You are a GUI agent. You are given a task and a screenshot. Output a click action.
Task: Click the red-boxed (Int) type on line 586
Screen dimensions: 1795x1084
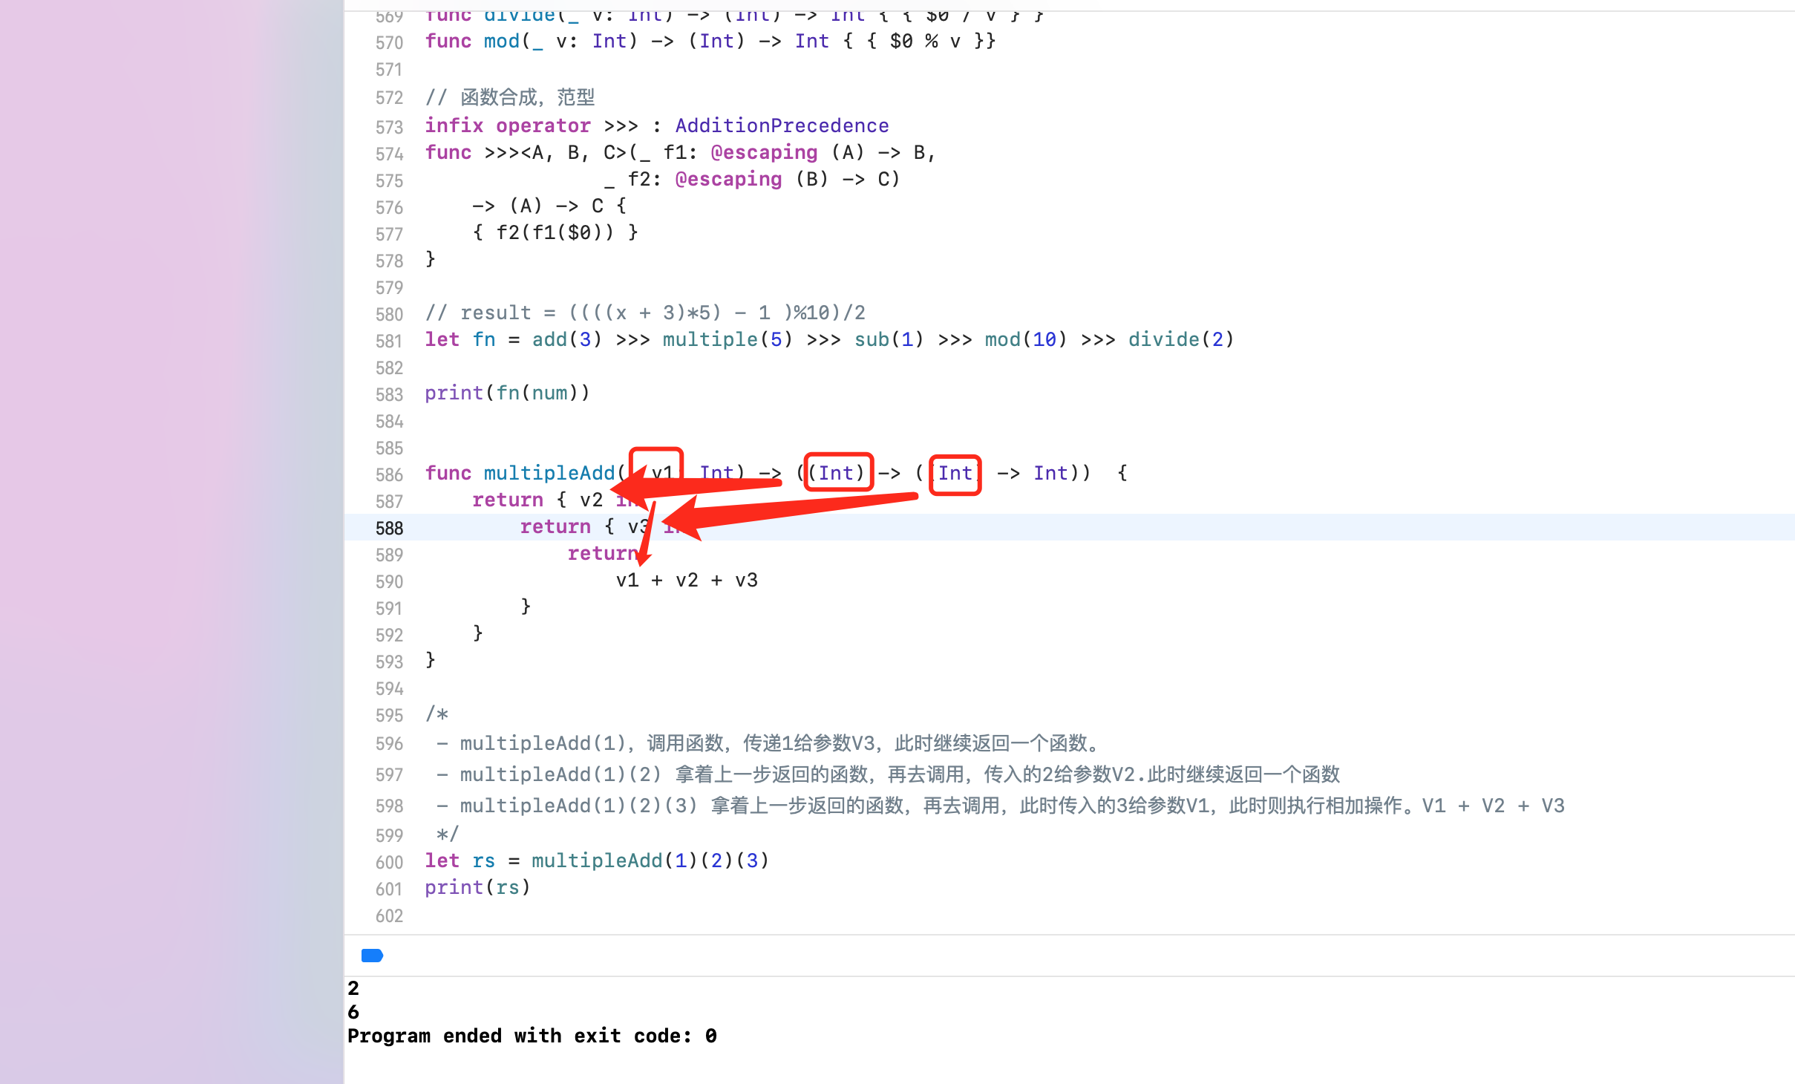[x=838, y=472]
